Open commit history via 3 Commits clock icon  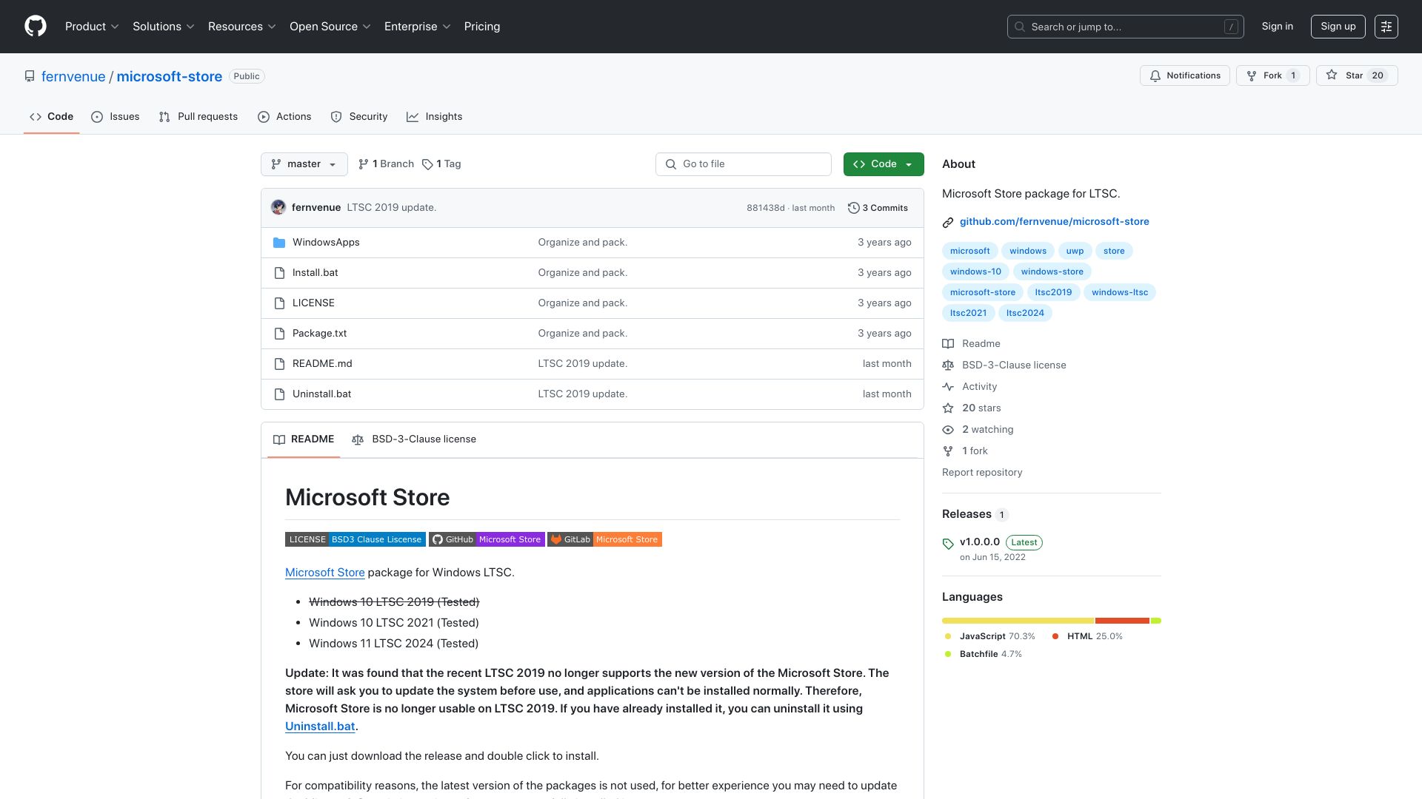point(854,208)
